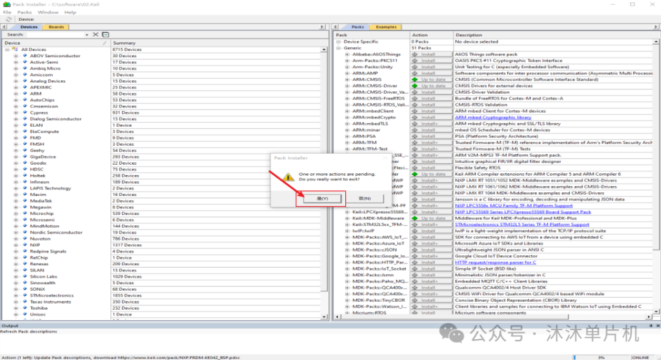Click the Action column header
This screenshot has width=661, height=360.
point(431,35)
